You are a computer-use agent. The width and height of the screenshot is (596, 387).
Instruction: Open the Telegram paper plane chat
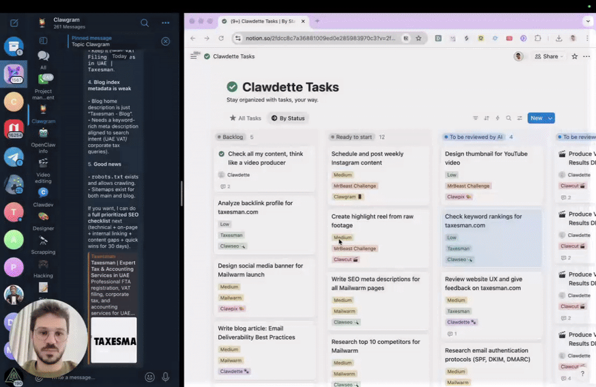[x=14, y=157]
